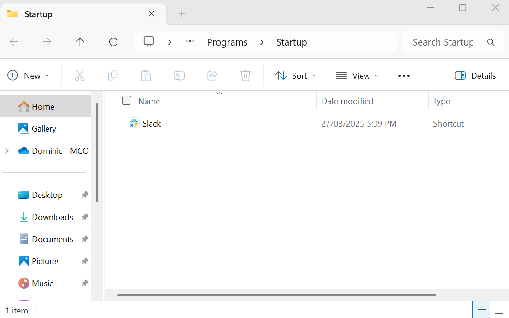Expand the Dominic - MCO OneDrive tree node
The image size is (509, 318).
point(7,150)
